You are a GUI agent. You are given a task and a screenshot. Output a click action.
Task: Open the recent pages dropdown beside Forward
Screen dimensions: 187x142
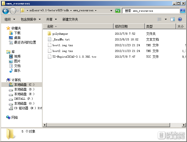tap(18, 11)
